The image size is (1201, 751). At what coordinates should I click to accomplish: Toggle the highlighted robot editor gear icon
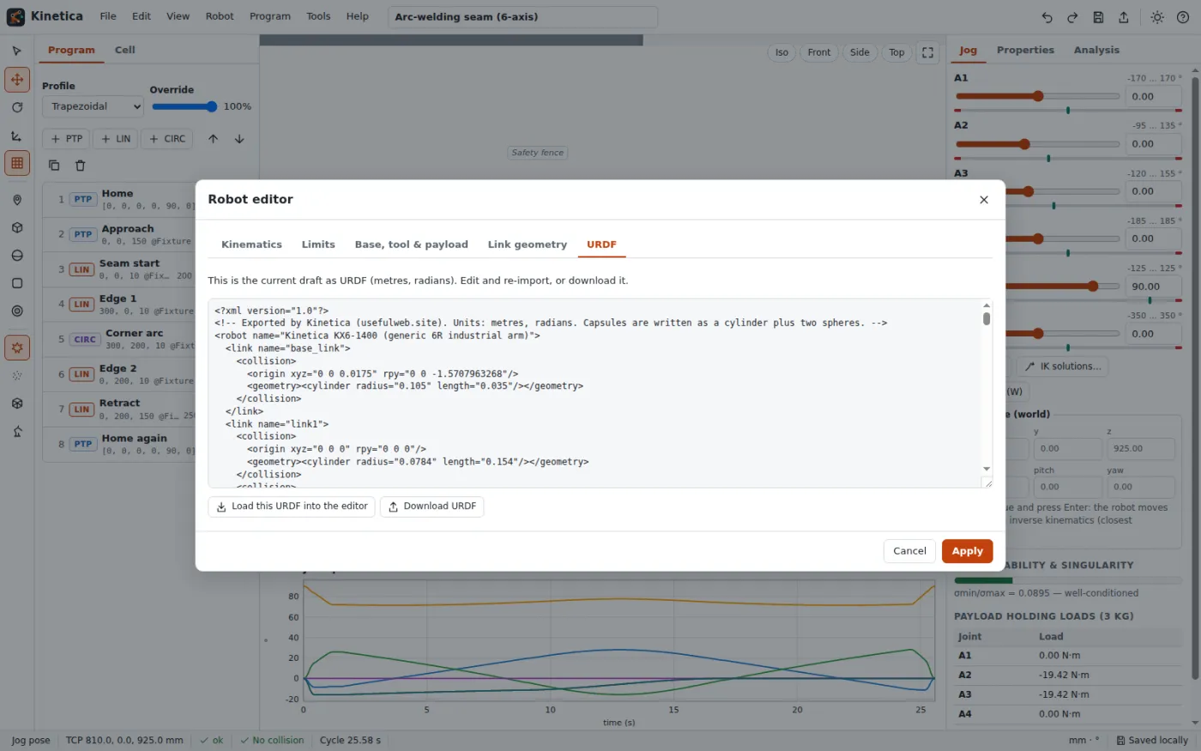tap(16, 348)
